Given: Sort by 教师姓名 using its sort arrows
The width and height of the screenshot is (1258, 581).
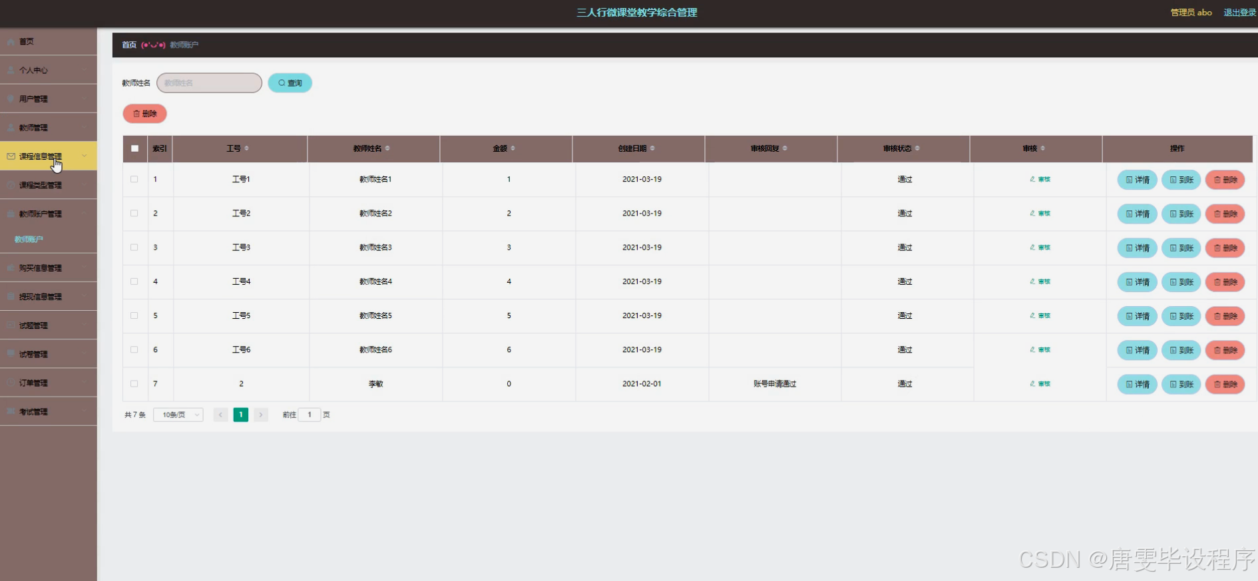Looking at the screenshot, I should coord(387,148).
